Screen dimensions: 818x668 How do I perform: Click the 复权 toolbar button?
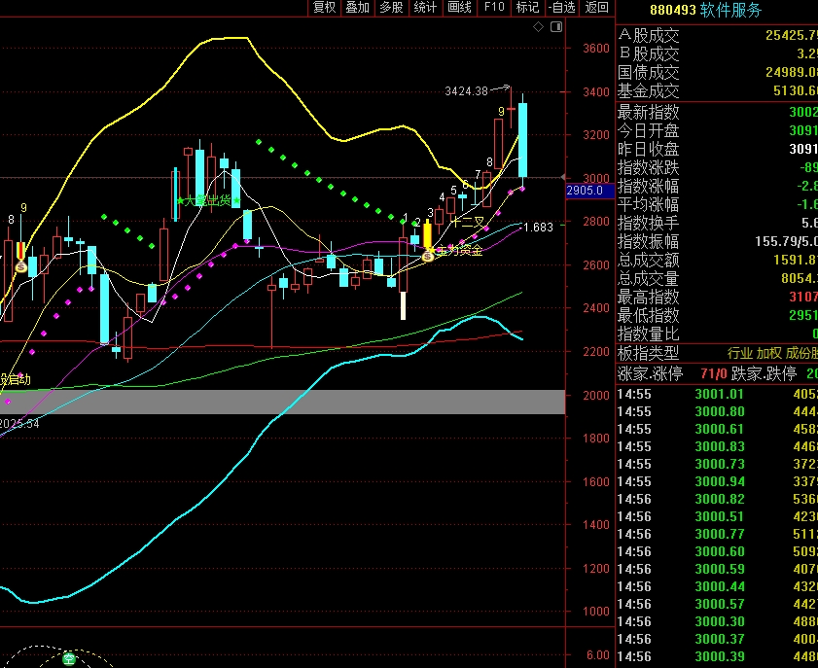click(324, 8)
